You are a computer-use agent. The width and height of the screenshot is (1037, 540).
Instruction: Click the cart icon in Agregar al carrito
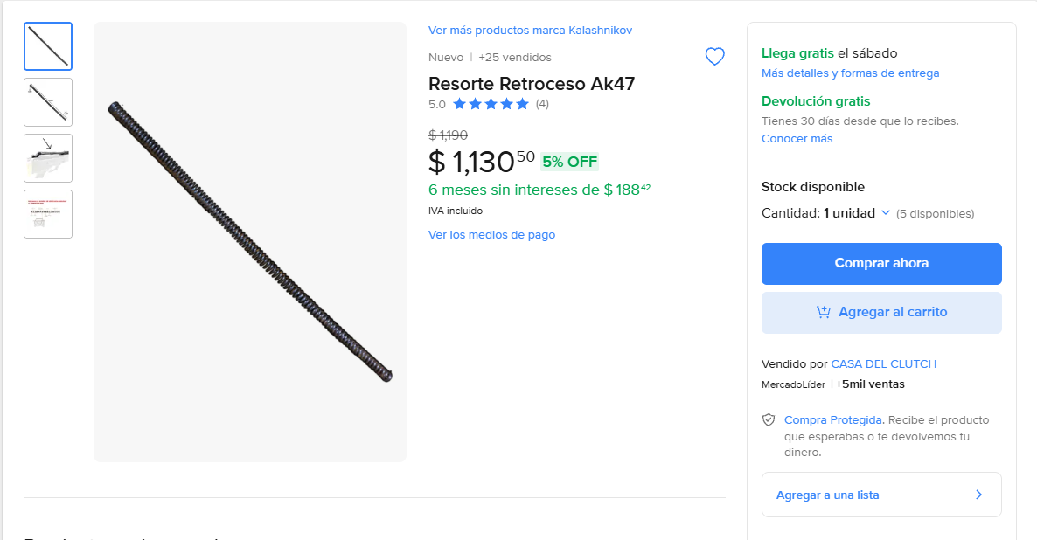click(x=823, y=312)
